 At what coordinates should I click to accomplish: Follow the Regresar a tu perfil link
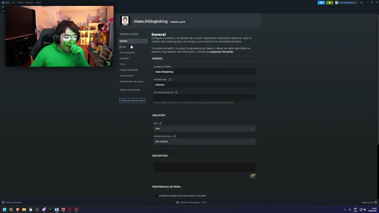tap(129, 34)
